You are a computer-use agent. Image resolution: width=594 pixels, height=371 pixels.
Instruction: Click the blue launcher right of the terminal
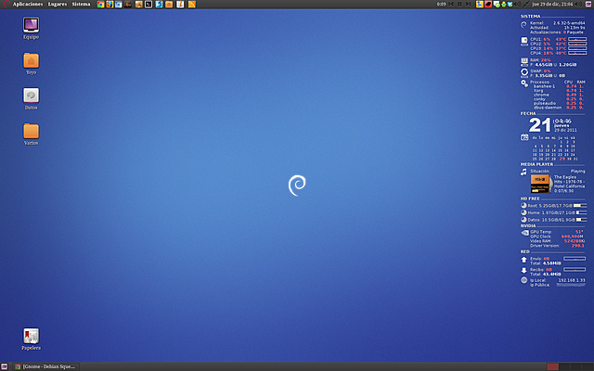point(159,4)
